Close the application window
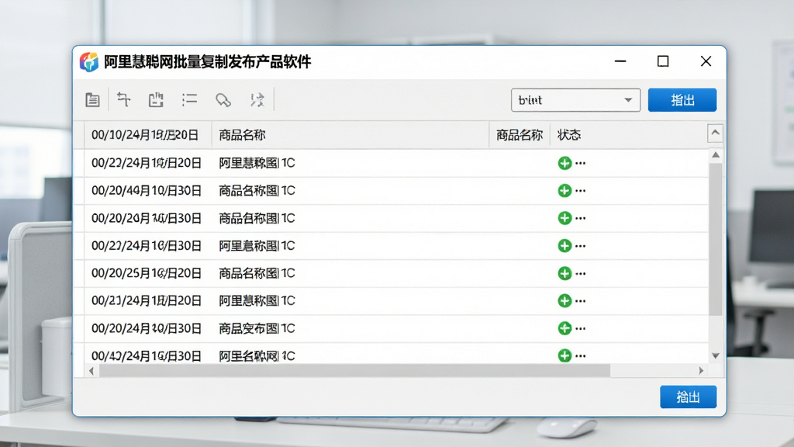Viewport: 794px width, 447px height. tap(706, 61)
